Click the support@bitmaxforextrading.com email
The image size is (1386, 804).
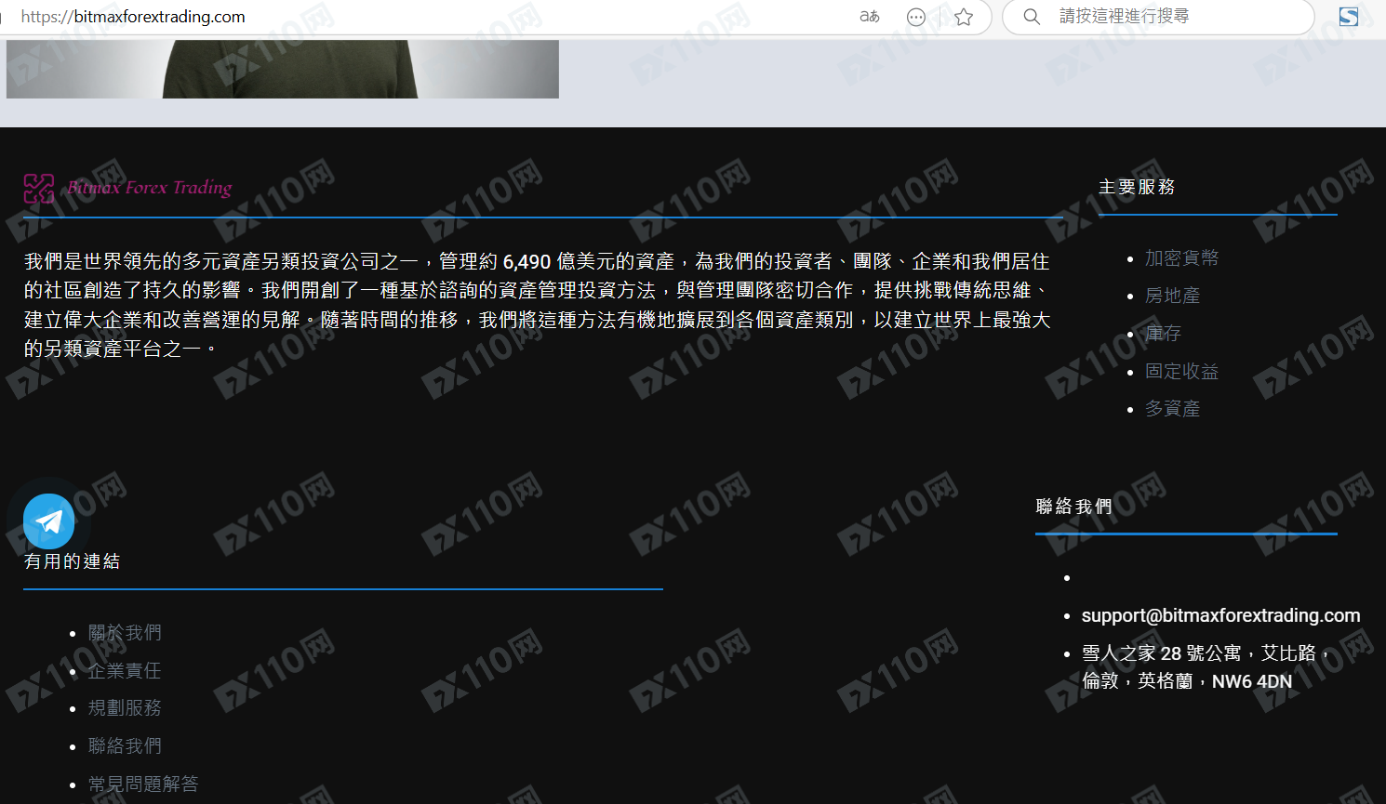(1220, 615)
